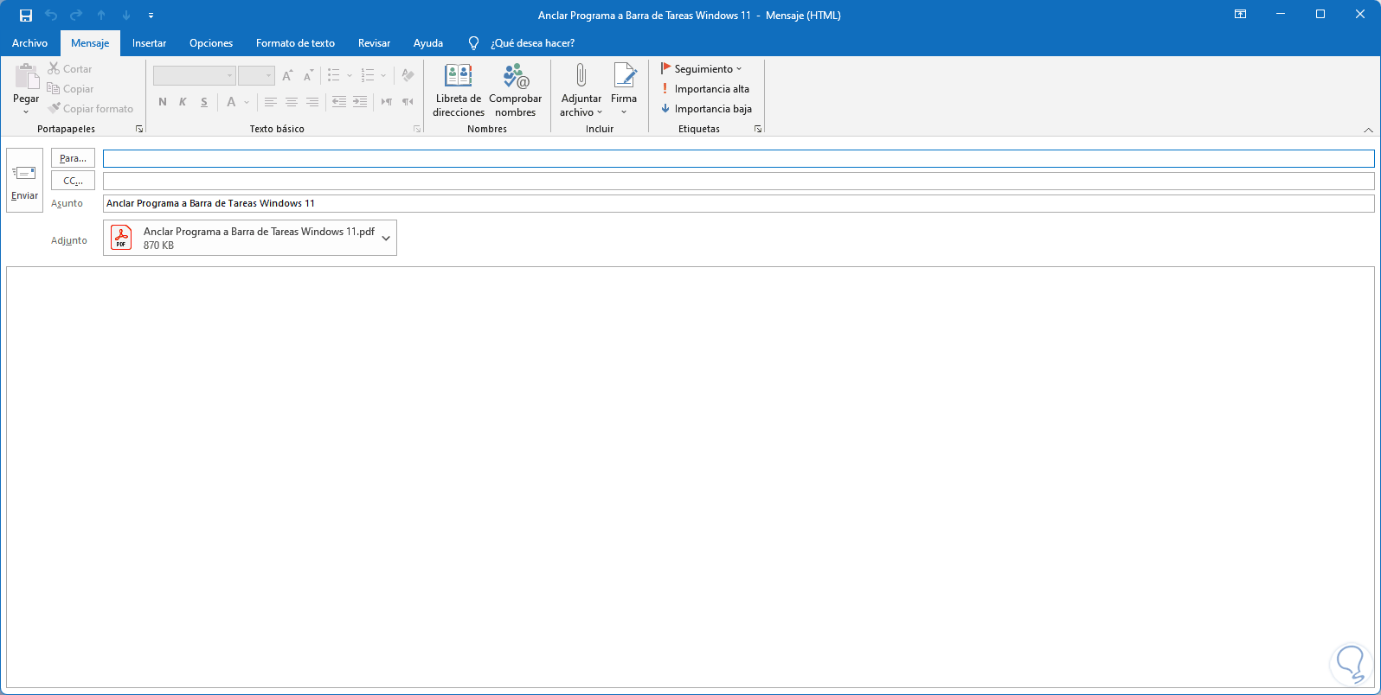Clear all formatting with the eraser icon
Image resolution: width=1381 pixels, height=695 pixels.
click(408, 76)
